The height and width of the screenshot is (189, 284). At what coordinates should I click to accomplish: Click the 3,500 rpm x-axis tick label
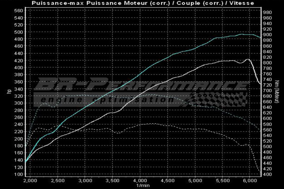click(113, 180)
